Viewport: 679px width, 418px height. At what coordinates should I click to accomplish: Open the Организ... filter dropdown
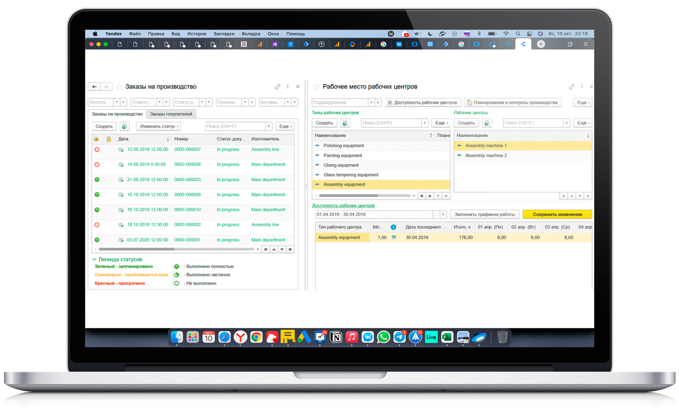pyautogui.click(x=245, y=102)
